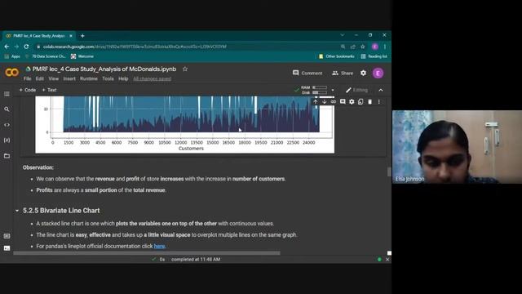
Task: Open the search sidebar icon
Action: (x=7, y=109)
